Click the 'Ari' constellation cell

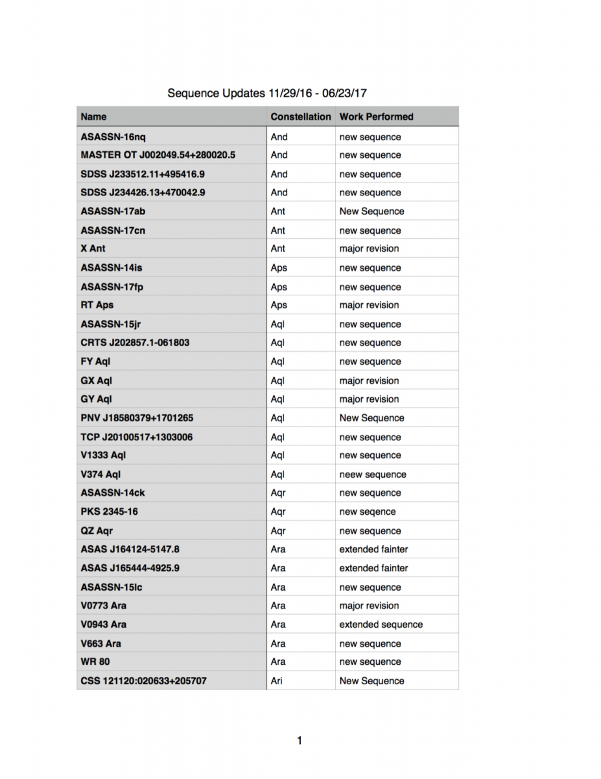[x=277, y=681]
